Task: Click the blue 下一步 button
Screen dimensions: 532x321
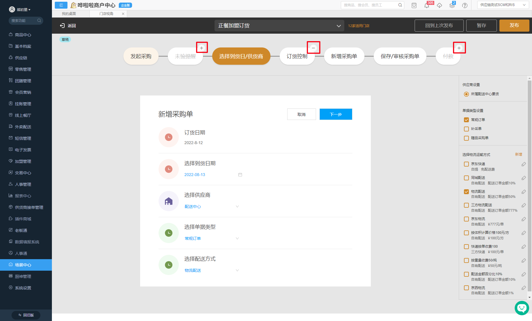Action: point(336,114)
